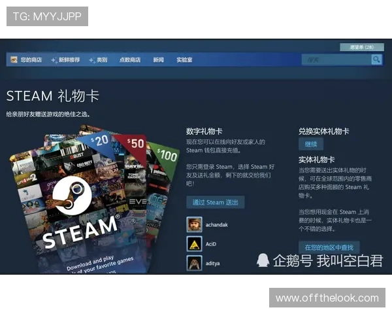Click the 继续 continue button
The image size is (392, 314).
(x=311, y=144)
